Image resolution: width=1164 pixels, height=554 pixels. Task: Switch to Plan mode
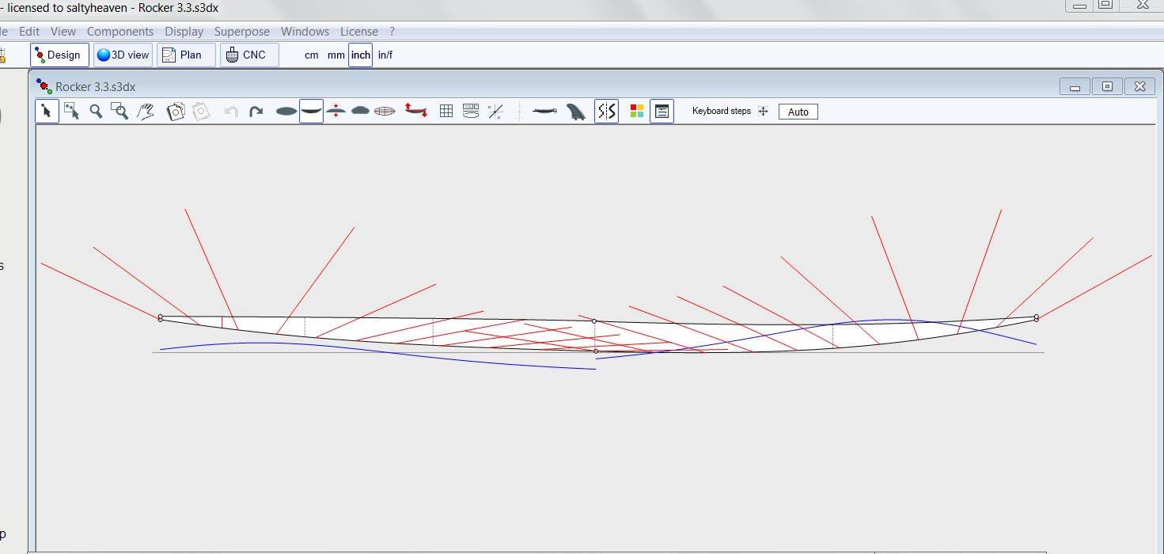point(186,55)
